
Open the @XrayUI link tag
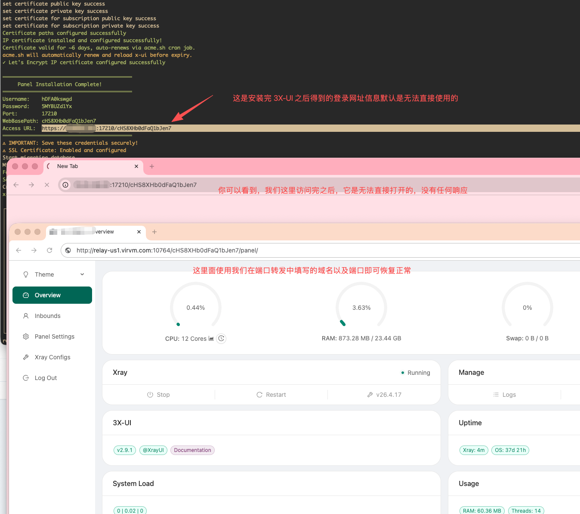[x=154, y=450]
